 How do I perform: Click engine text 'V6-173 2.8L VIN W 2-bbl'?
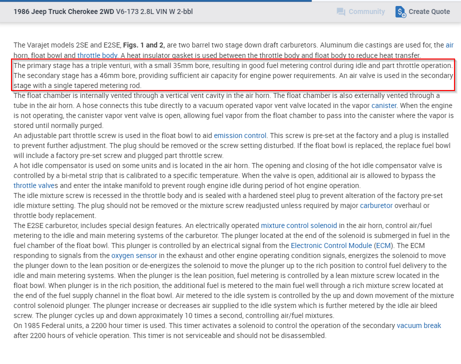click(154, 12)
